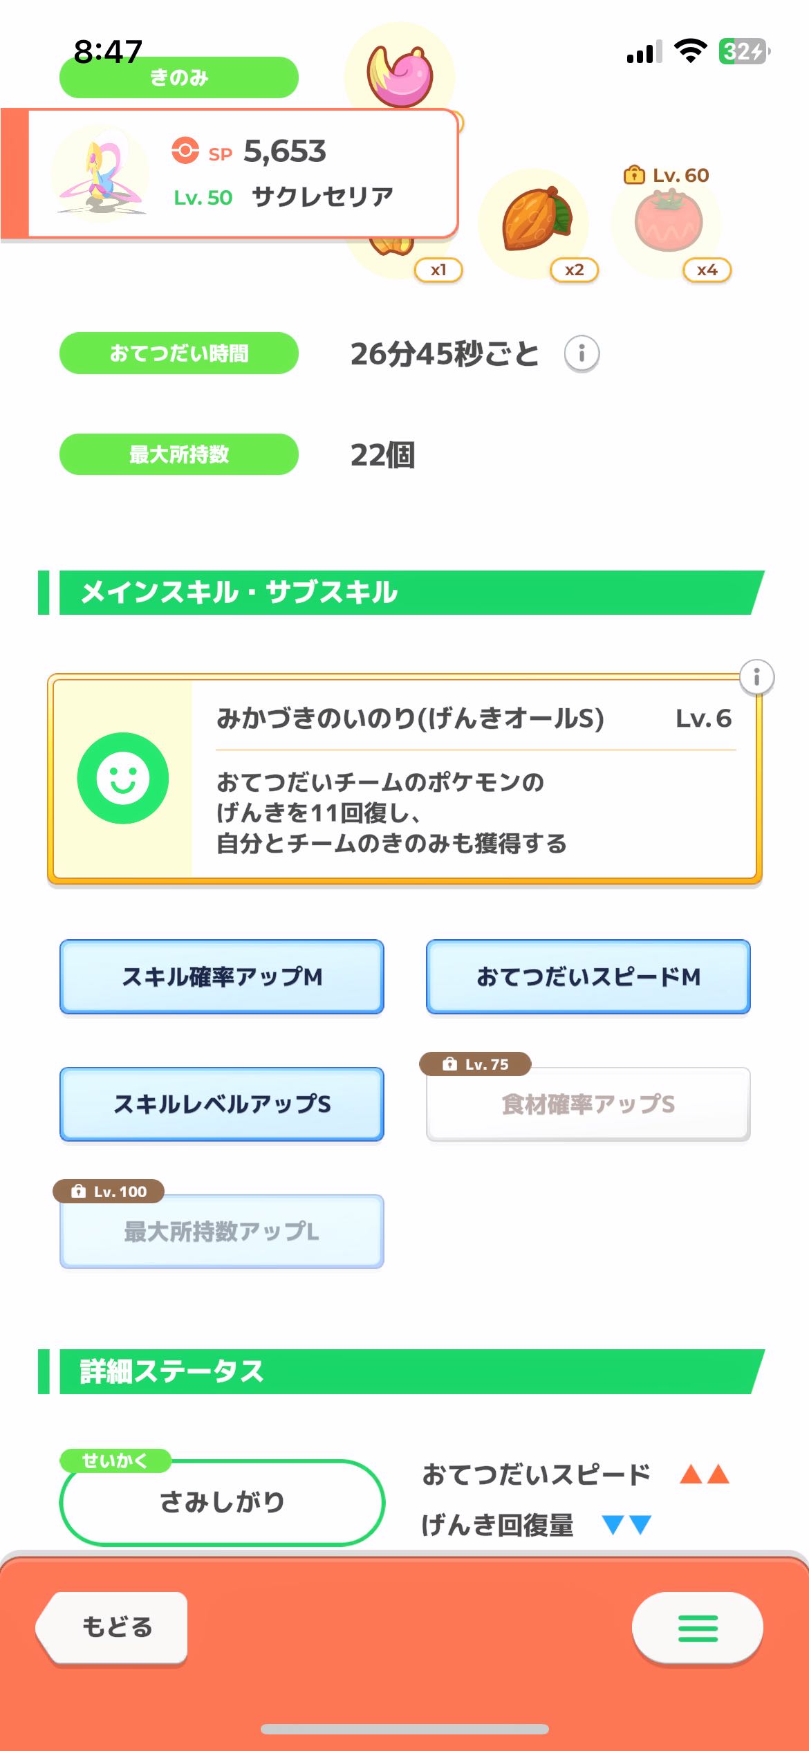The image size is (809, 1751).
Task: Tap the locked Lv. 60 tomato ingredient
Action: pos(667,222)
